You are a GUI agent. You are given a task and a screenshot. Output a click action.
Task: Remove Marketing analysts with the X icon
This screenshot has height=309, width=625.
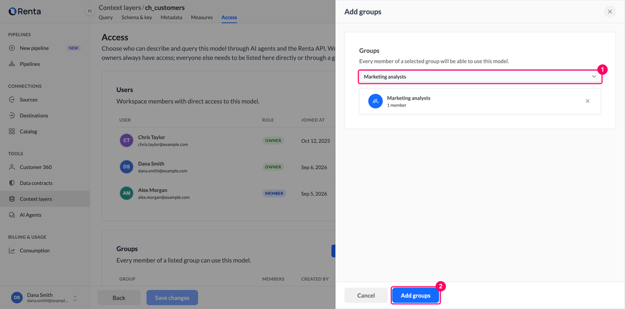pyautogui.click(x=587, y=101)
